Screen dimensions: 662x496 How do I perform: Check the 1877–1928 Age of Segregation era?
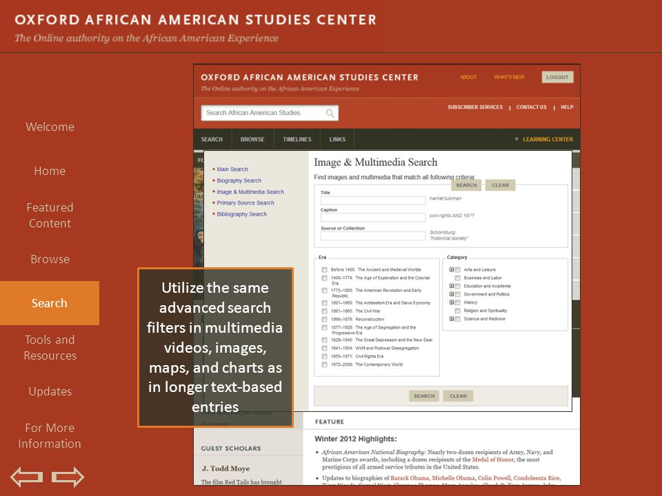(324, 328)
